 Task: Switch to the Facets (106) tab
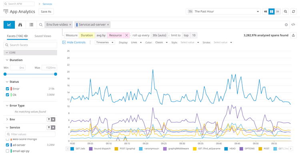pos(18,36)
